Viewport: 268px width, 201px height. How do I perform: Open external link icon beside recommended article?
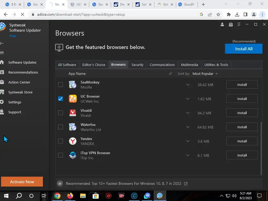(186, 184)
